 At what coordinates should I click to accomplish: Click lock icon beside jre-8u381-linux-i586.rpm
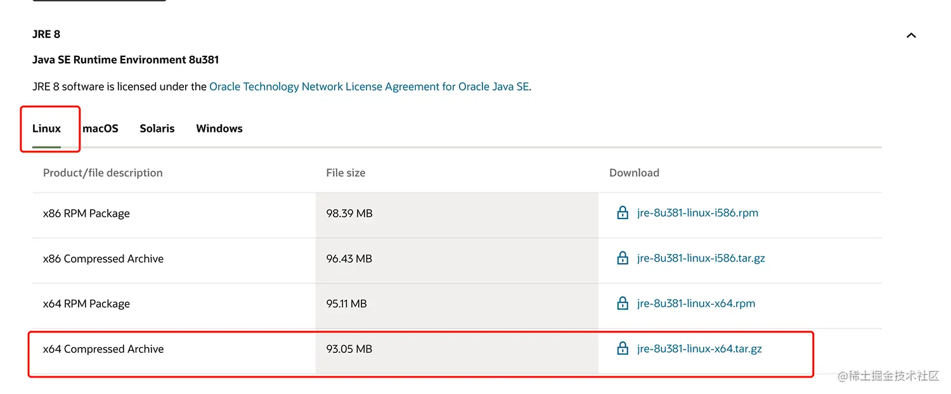click(623, 213)
